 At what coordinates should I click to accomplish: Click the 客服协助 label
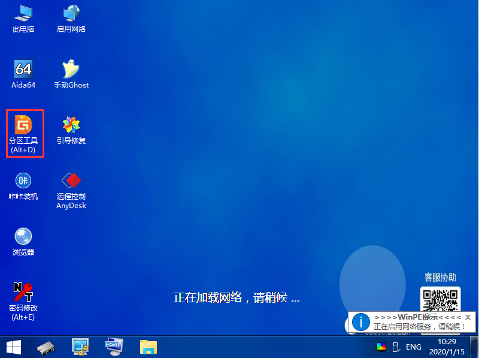click(440, 278)
